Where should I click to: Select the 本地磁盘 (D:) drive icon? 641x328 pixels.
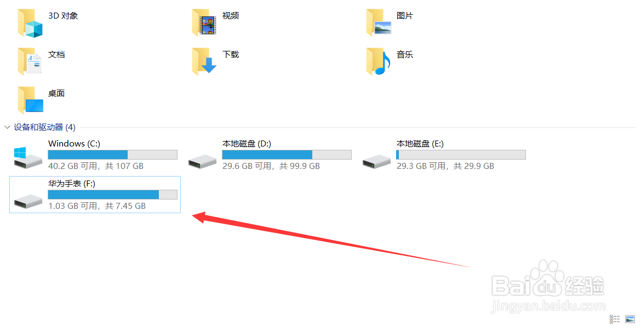202,161
